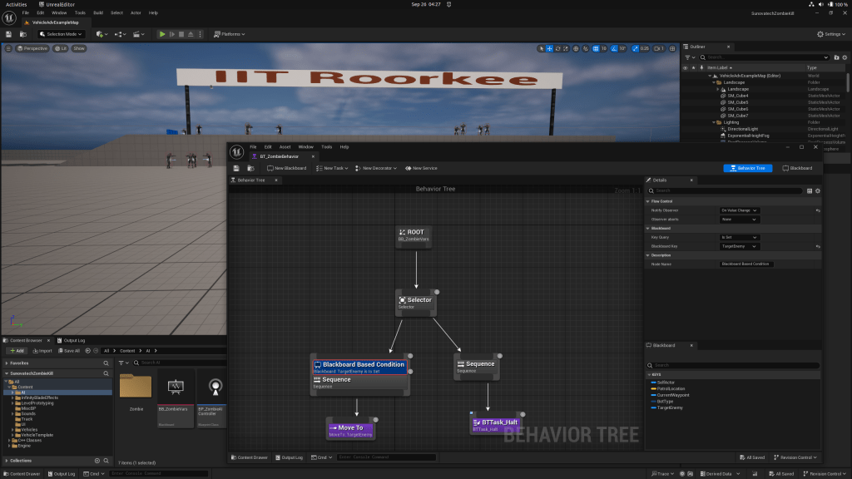Click the Import button in Content Browser
Screen dimensions: 852x479
(x=42, y=351)
